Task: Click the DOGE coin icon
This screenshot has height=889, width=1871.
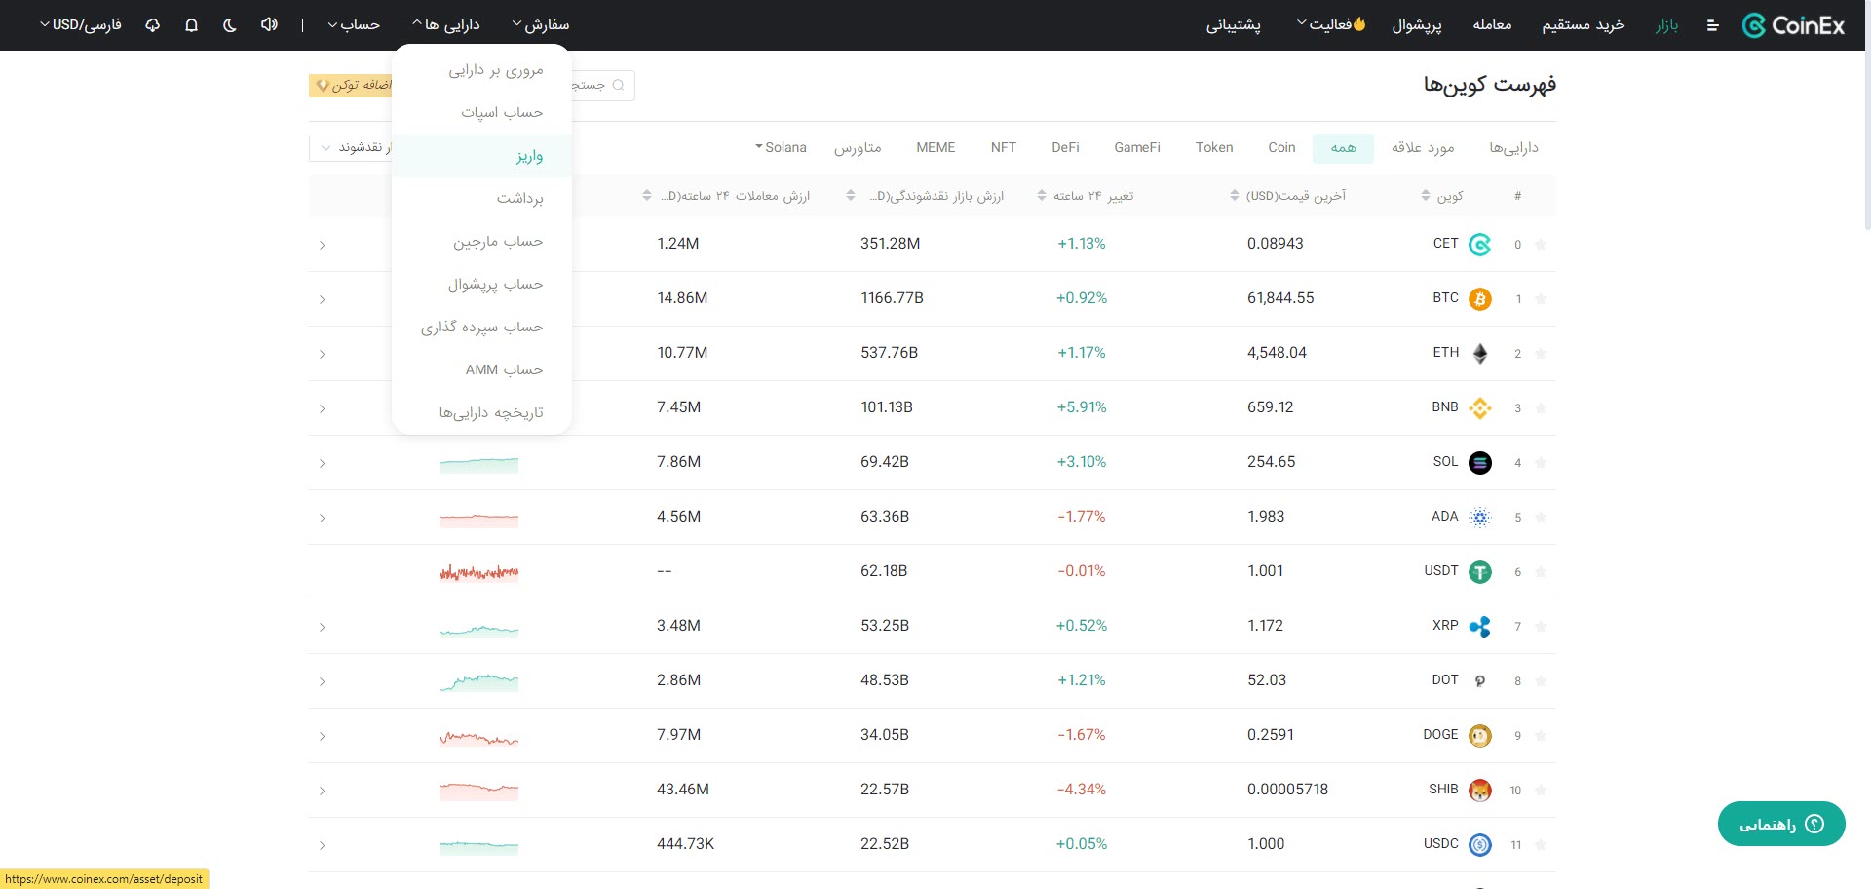Action: coord(1479,736)
